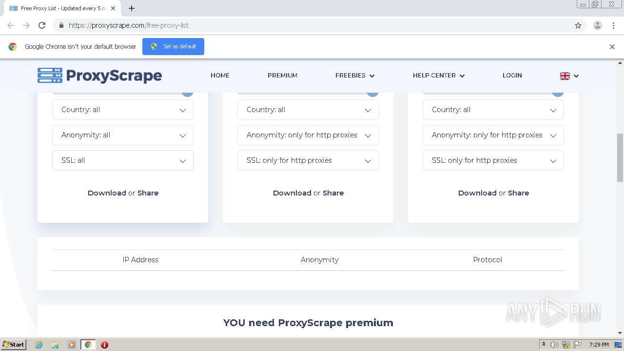Click red Opera icon in taskbar

click(x=104, y=345)
